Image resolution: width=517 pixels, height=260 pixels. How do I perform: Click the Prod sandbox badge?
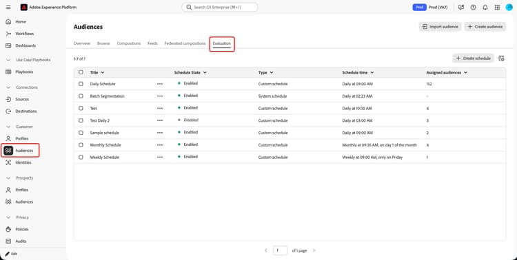point(419,8)
